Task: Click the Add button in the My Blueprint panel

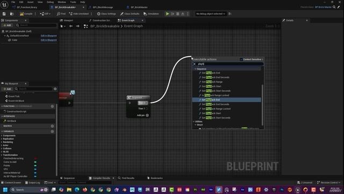Action: [7, 89]
